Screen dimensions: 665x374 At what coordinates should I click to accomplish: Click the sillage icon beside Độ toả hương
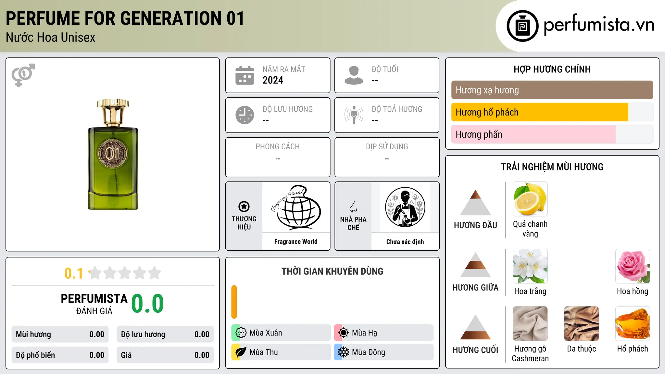354,115
